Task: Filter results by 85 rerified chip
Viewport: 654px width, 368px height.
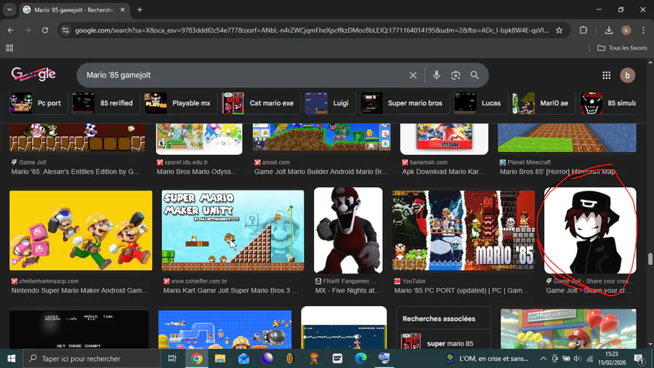Action: tap(105, 103)
